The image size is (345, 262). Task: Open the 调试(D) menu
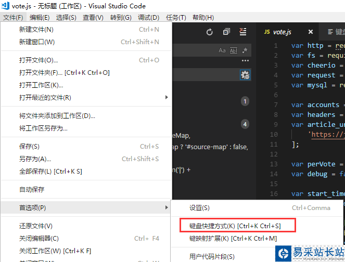(148, 17)
